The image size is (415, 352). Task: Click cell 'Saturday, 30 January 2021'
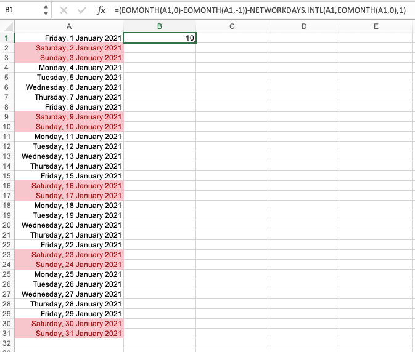point(69,324)
